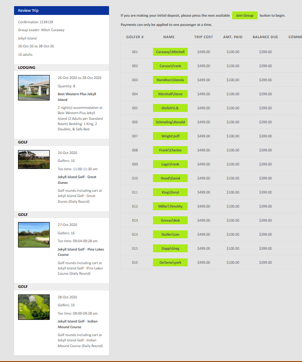
Task: Click the Ehrlich\I.B. name button
Action: pos(170,108)
